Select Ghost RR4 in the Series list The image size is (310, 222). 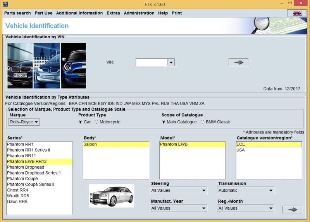17,190
